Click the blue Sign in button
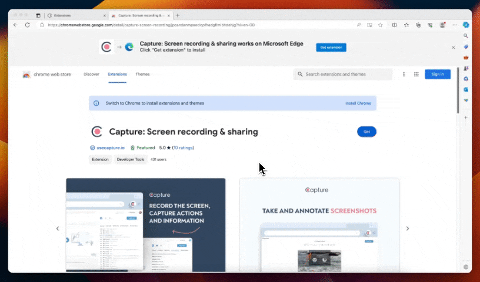 [x=438, y=75]
